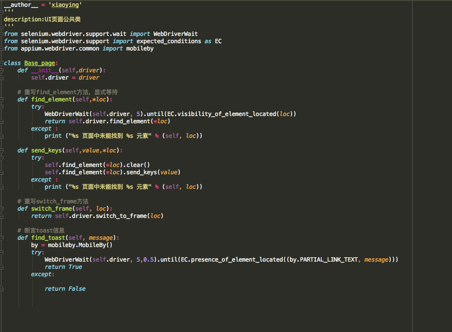Click the value parameter in send_keys definition
The image size is (452, 332).
pos(90,150)
